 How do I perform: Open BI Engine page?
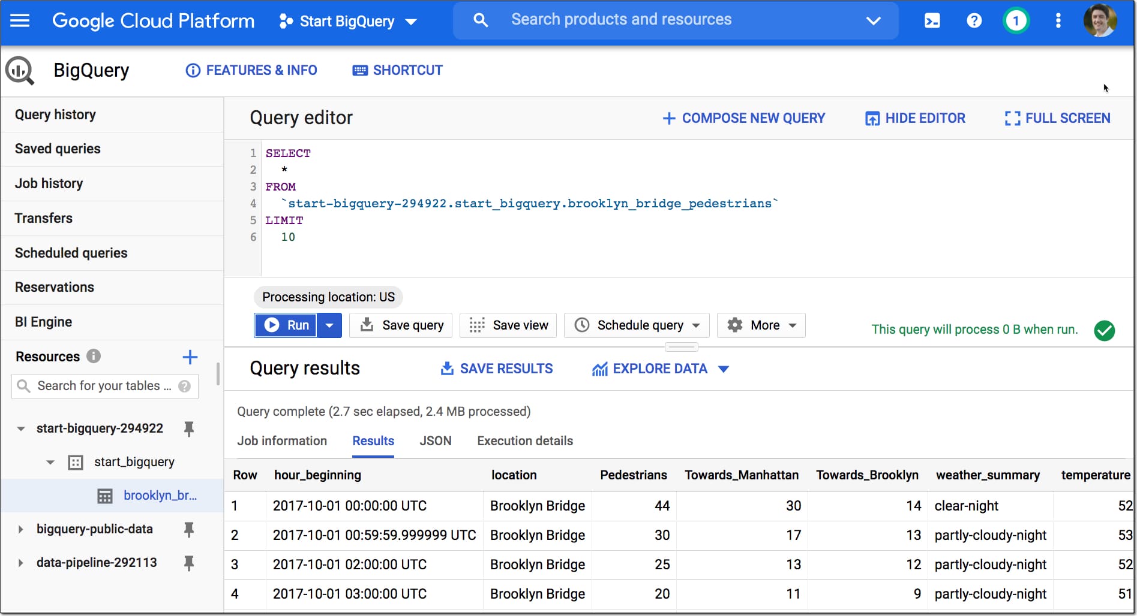click(112, 322)
